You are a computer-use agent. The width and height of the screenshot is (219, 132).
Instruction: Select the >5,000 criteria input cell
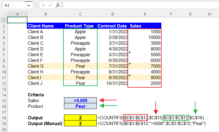pyautogui.click(x=80, y=100)
